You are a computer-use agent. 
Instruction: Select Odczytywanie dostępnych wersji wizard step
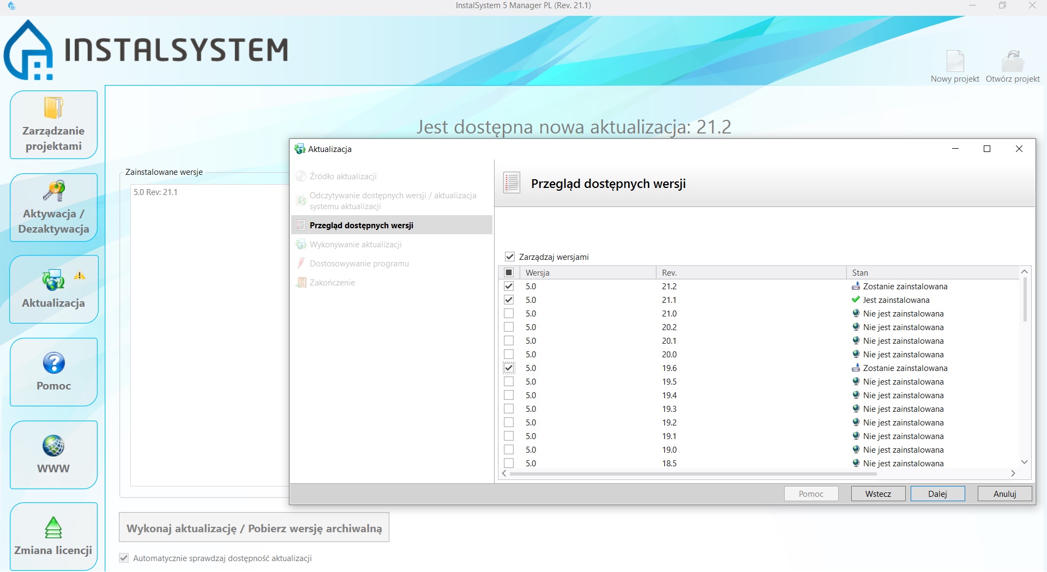point(392,201)
